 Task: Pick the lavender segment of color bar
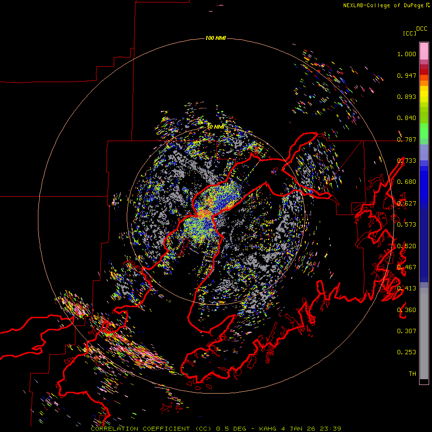[424, 152]
